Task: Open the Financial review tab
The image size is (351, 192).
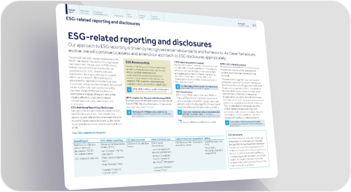Action: (142, 16)
